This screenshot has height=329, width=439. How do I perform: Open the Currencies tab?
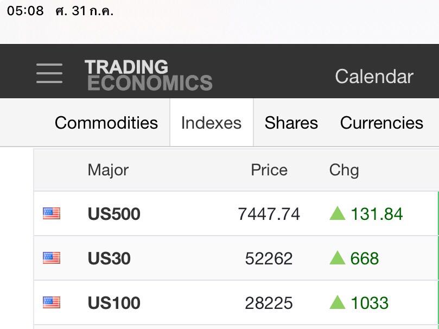(381, 123)
